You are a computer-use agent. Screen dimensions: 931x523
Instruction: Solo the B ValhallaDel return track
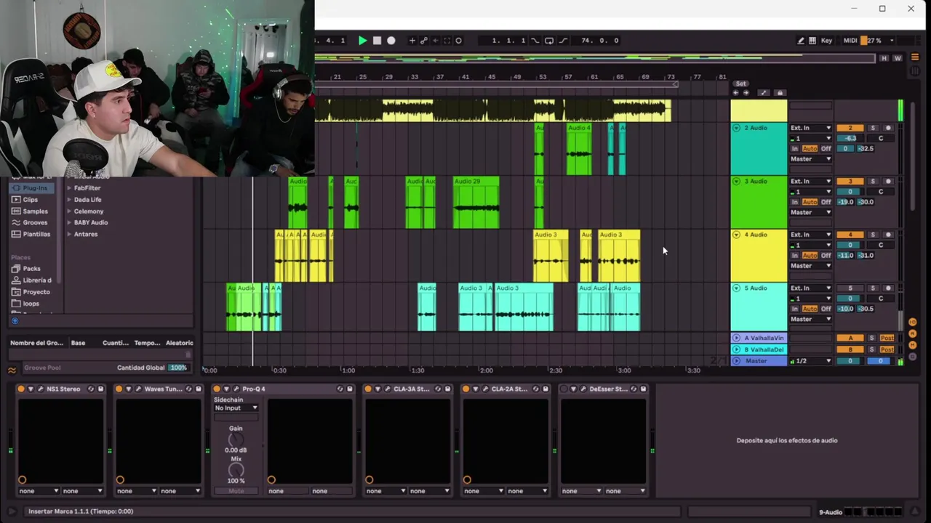coord(872,349)
